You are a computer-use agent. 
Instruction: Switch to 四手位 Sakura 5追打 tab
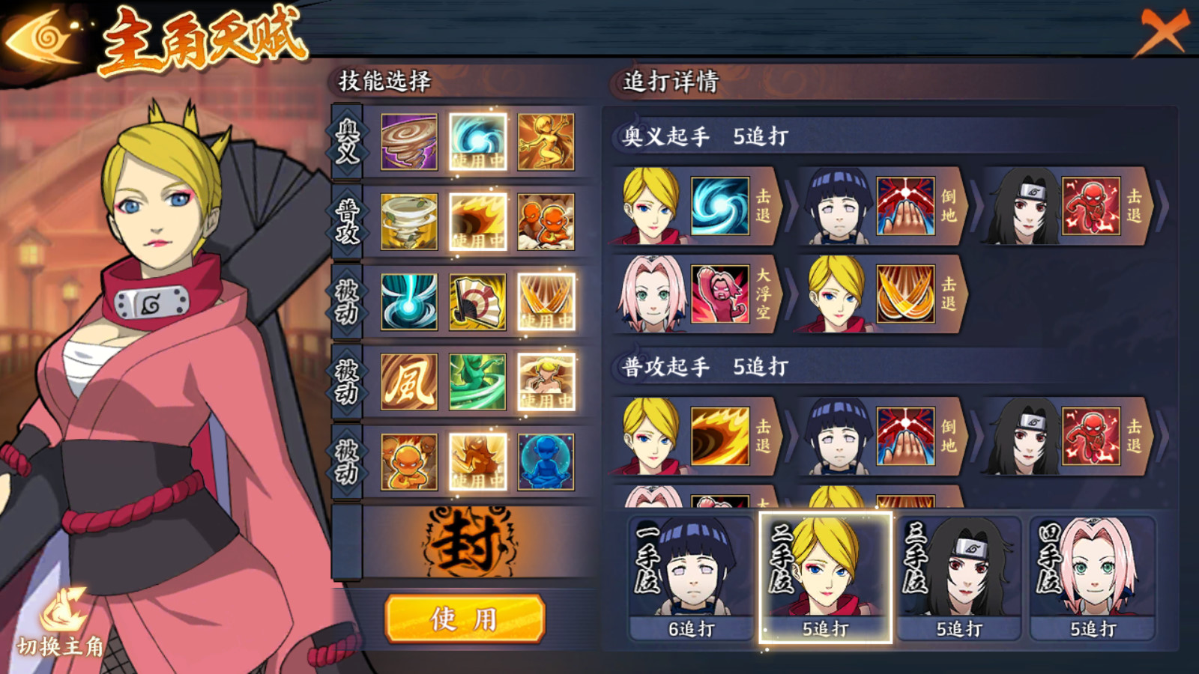[x=1093, y=578]
